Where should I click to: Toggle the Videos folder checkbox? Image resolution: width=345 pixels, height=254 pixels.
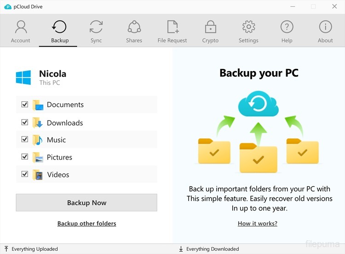click(25, 174)
